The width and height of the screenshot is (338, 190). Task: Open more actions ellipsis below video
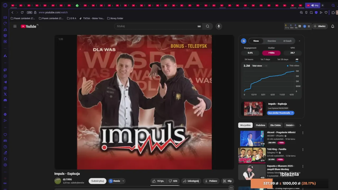point(231,188)
